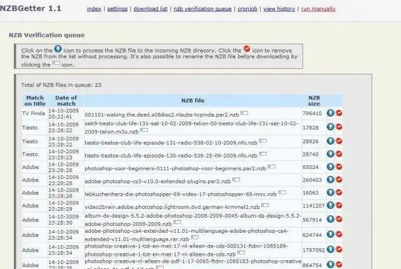Remove the lebkuchenherz photoshopper-69 mov NZB

[339, 192]
